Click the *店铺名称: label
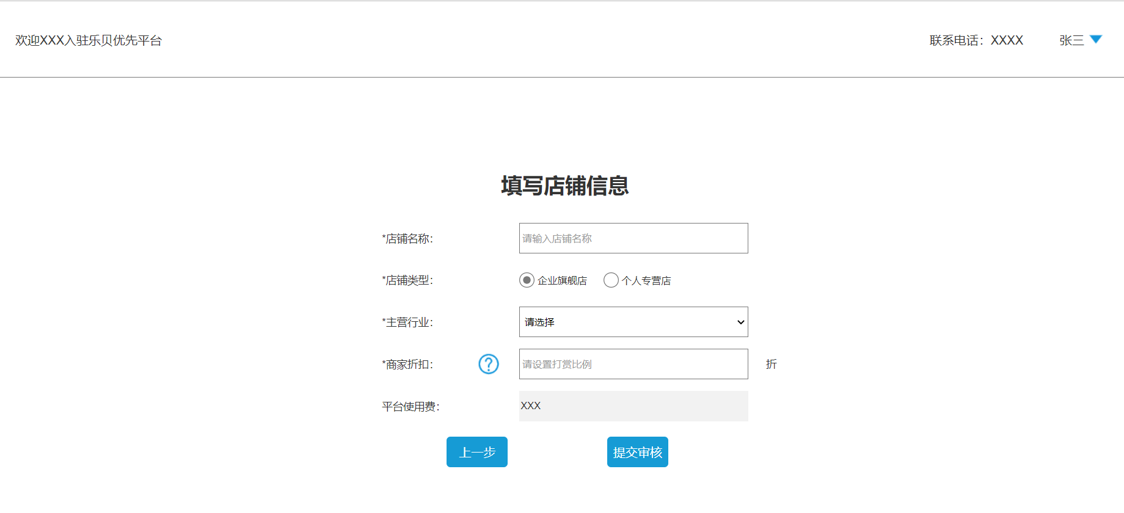The image size is (1124, 513). coord(407,238)
